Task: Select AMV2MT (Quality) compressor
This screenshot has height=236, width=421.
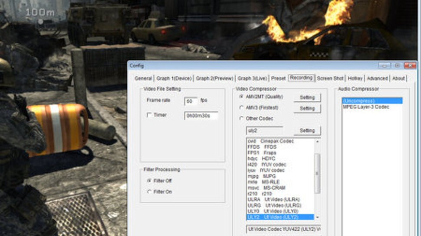Action: 241,97
